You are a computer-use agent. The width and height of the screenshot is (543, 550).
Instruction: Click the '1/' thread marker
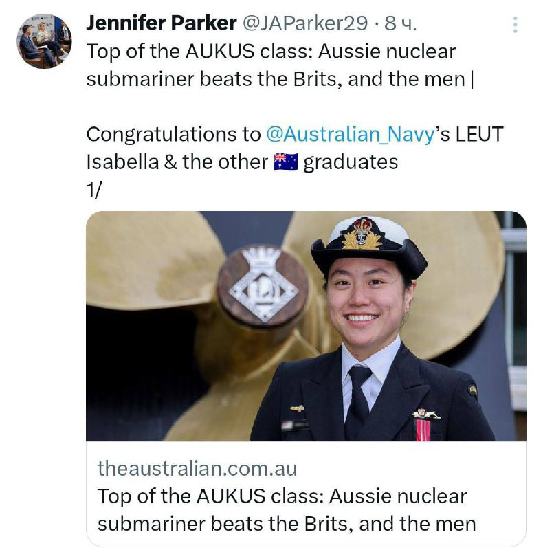pos(93,190)
